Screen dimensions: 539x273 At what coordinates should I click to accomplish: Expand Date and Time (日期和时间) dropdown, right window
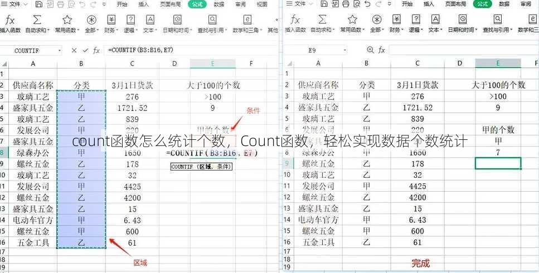pyautogui.click(x=477, y=30)
